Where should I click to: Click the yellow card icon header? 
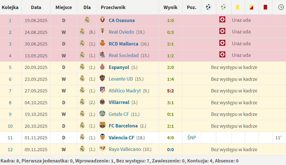pyautogui.click(x=237, y=7)
